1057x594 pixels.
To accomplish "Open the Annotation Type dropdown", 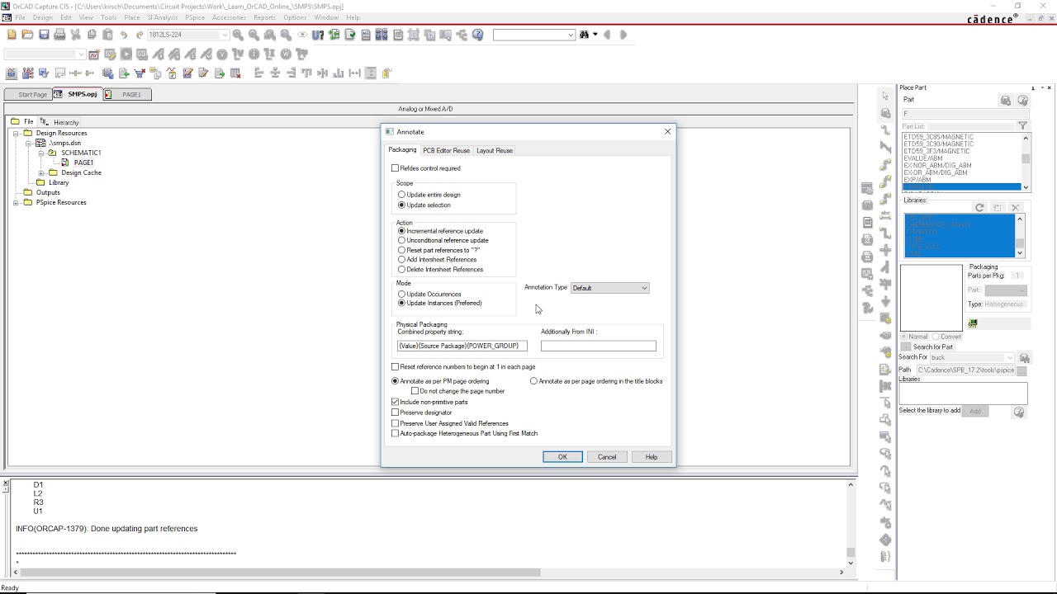I will click(x=610, y=288).
